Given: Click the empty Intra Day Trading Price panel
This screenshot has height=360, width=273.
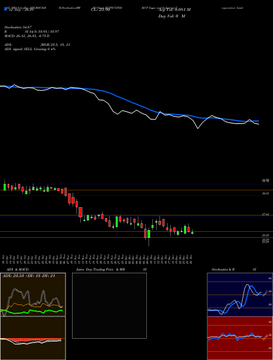Looking at the screenshot, I should pyautogui.click(x=109, y=305).
